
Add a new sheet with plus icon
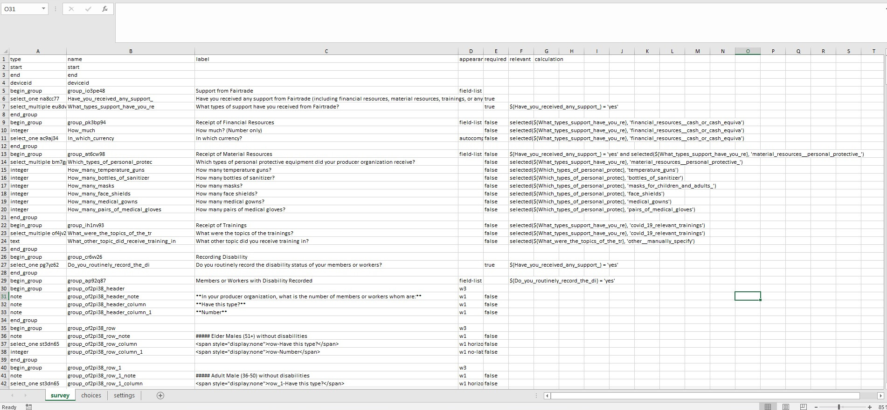pos(160,396)
